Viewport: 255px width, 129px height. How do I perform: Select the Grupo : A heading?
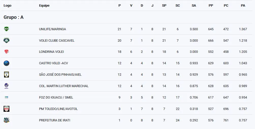pyautogui.click(x=13, y=17)
